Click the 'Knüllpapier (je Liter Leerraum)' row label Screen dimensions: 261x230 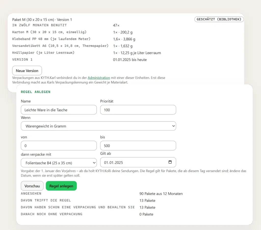click(x=43, y=53)
